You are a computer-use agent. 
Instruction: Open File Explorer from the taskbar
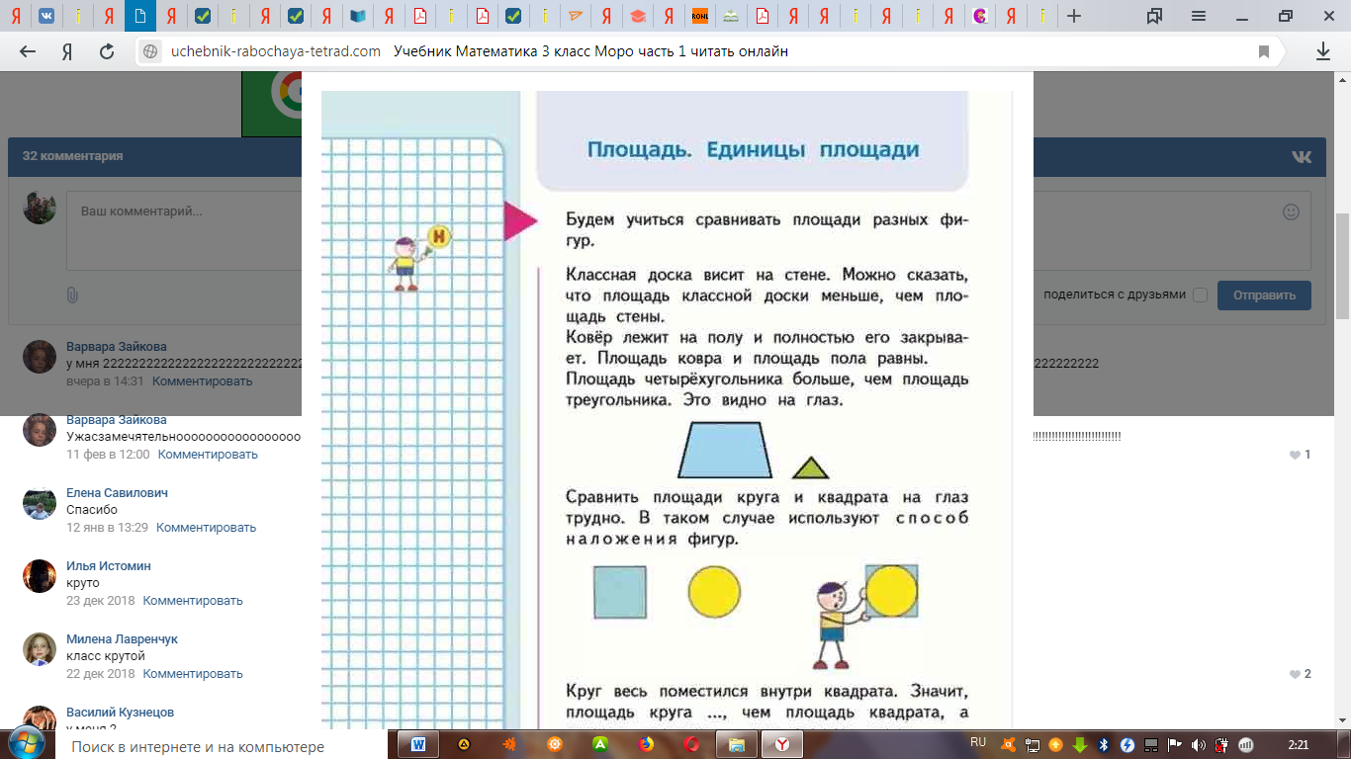click(x=737, y=744)
